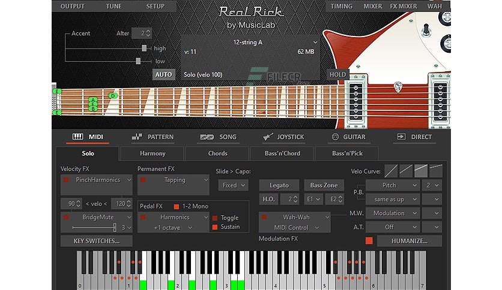Open the A.T. Off dropdown
This screenshot has height=290, width=502.
tap(393, 227)
